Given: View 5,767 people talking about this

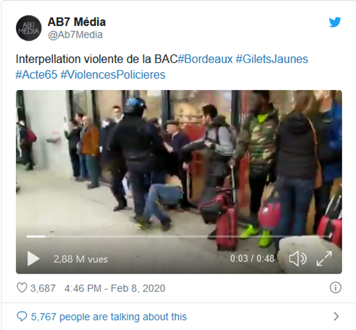Looking at the screenshot, I should click(x=109, y=317).
